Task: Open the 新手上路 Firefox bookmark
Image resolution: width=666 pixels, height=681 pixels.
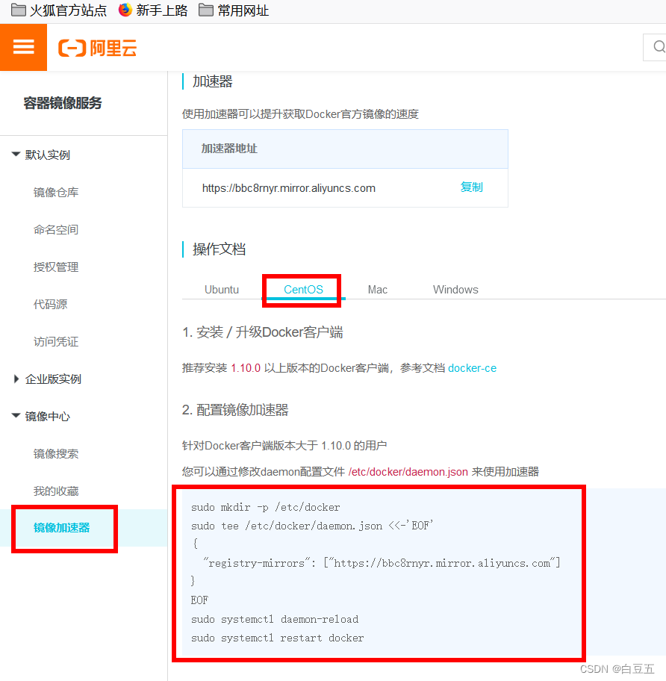Action: point(153,10)
